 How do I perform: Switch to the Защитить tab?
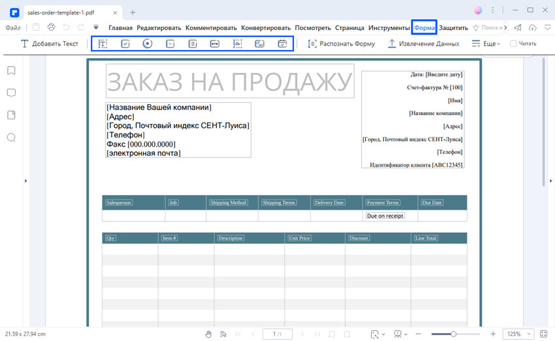(453, 27)
